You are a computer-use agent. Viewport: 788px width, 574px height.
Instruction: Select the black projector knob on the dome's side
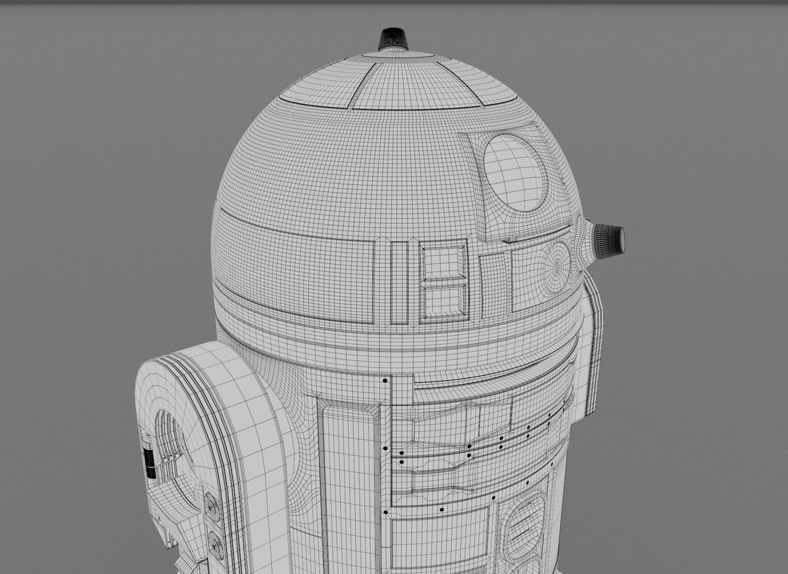pos(609,241)
